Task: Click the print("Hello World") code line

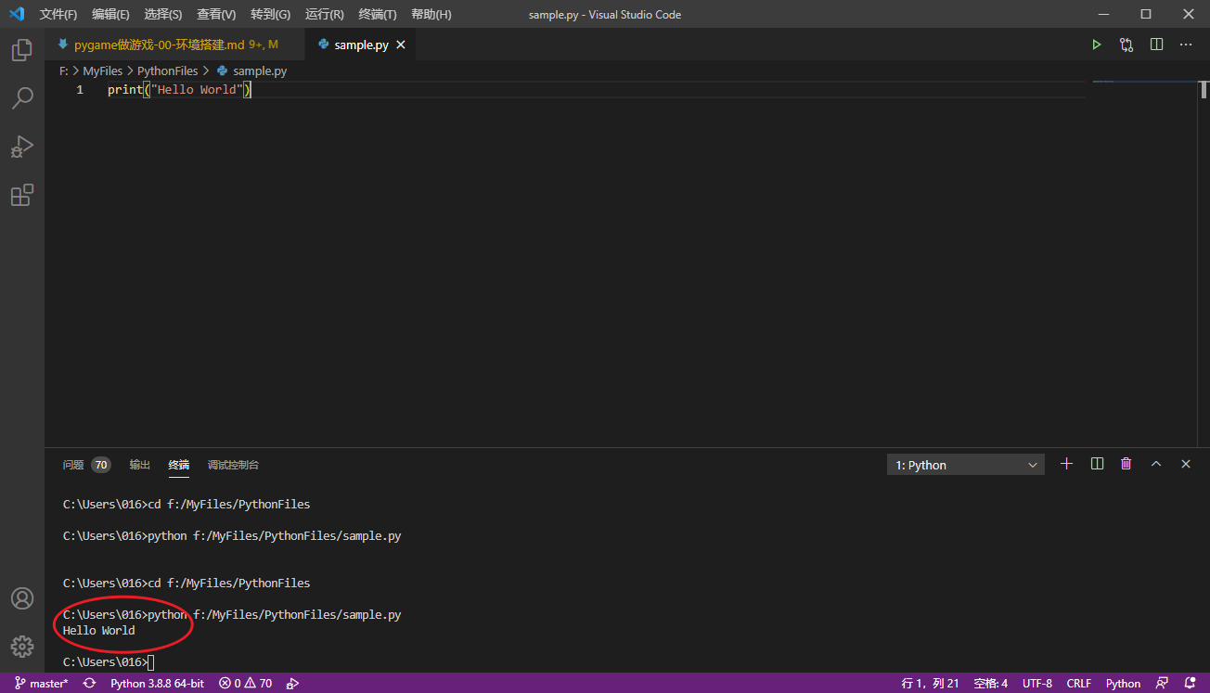Action: pos(180,90)
